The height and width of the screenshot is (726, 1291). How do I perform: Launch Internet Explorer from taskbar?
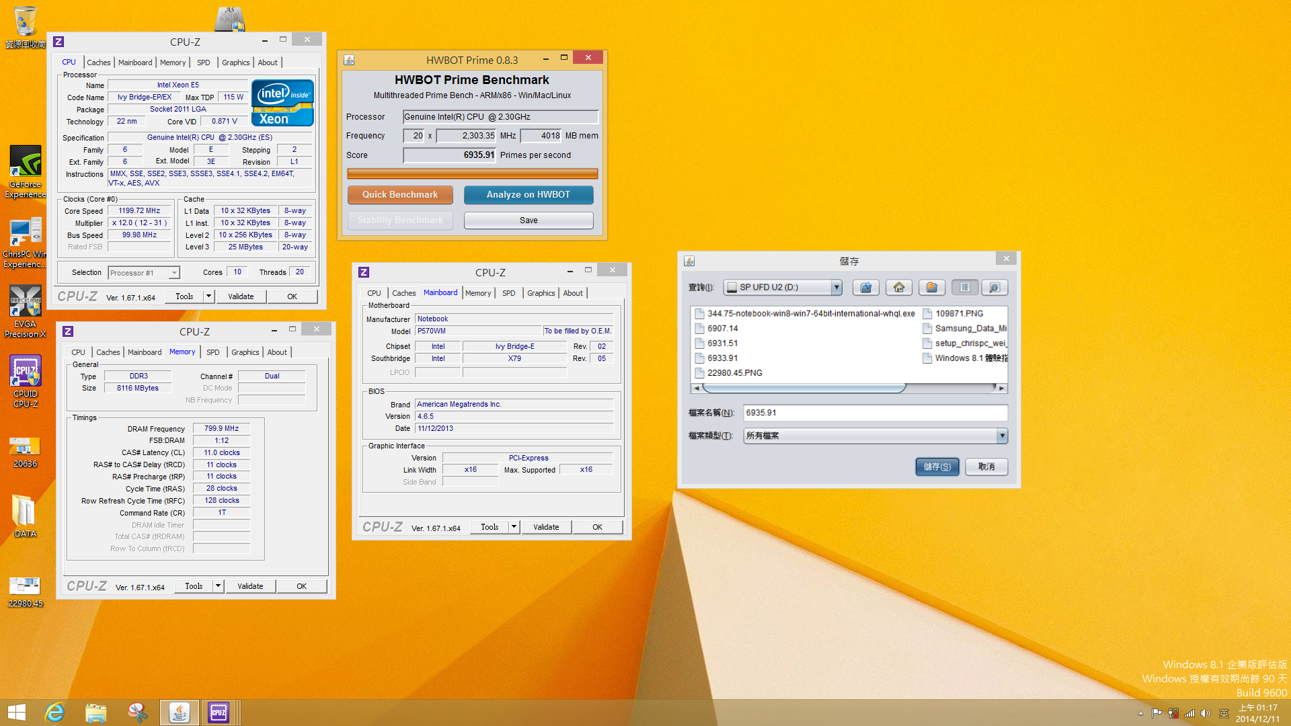(x=54, y=713)
